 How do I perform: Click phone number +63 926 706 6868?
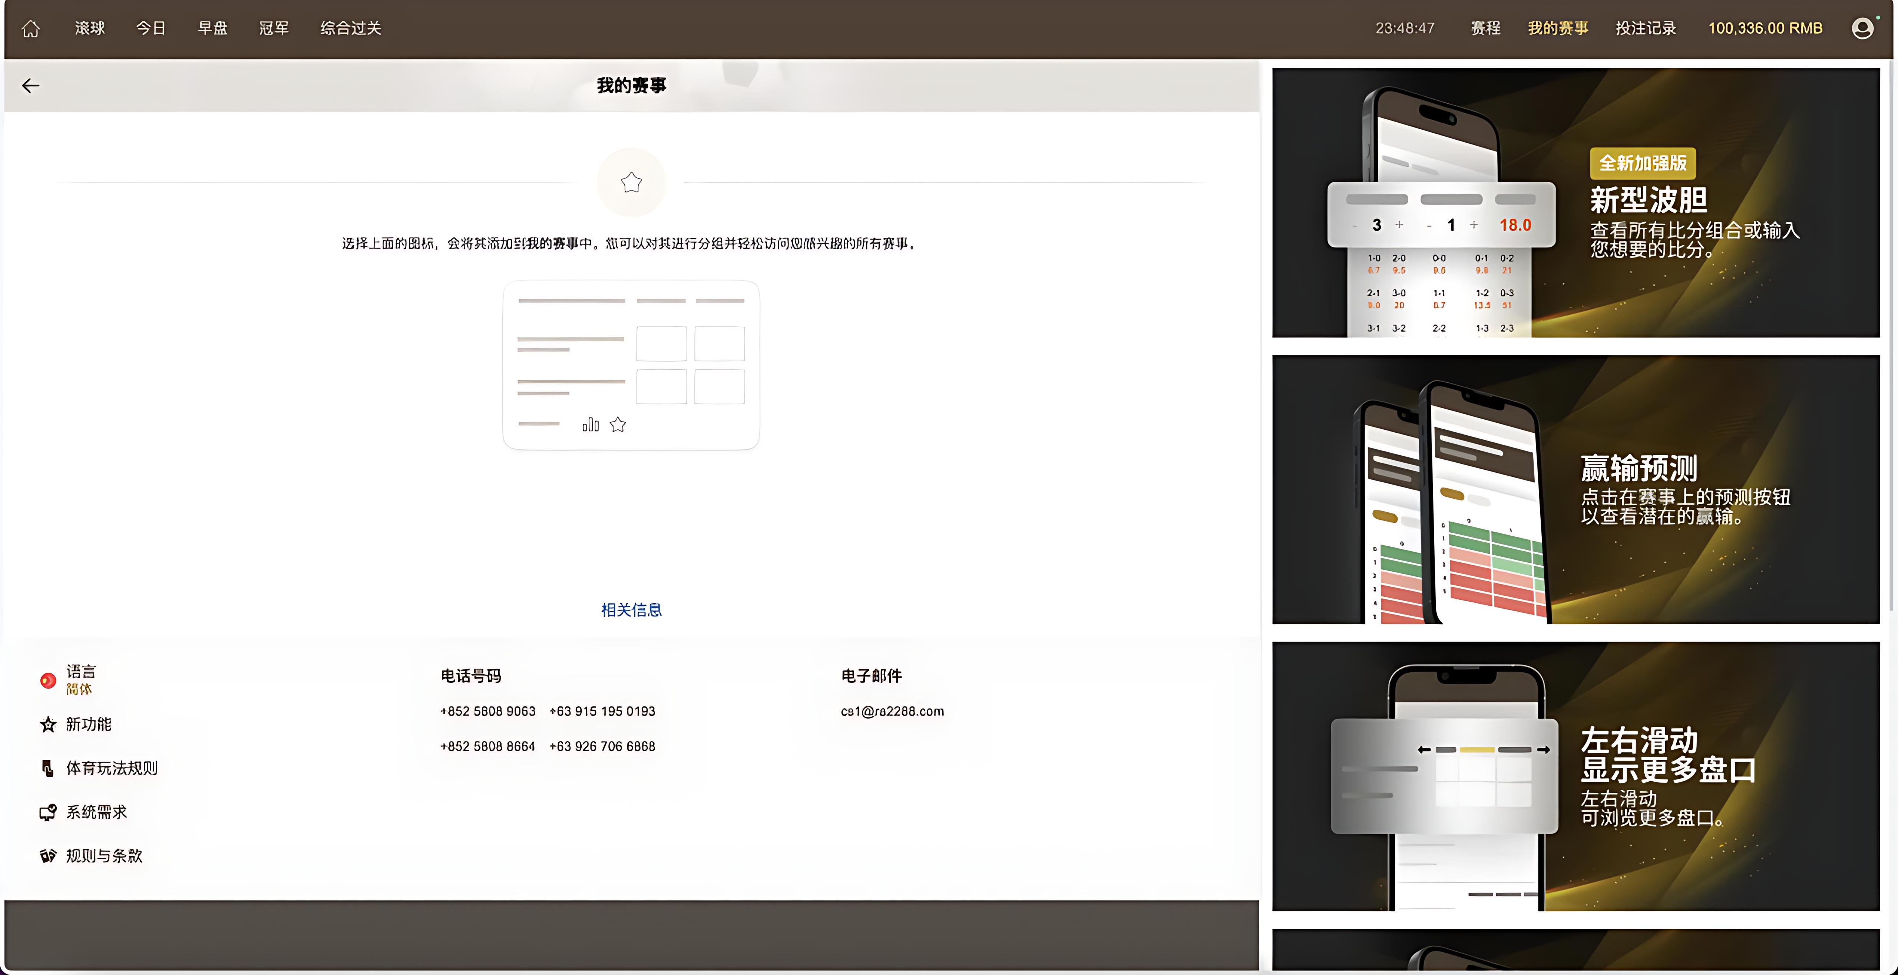point(602,746)
